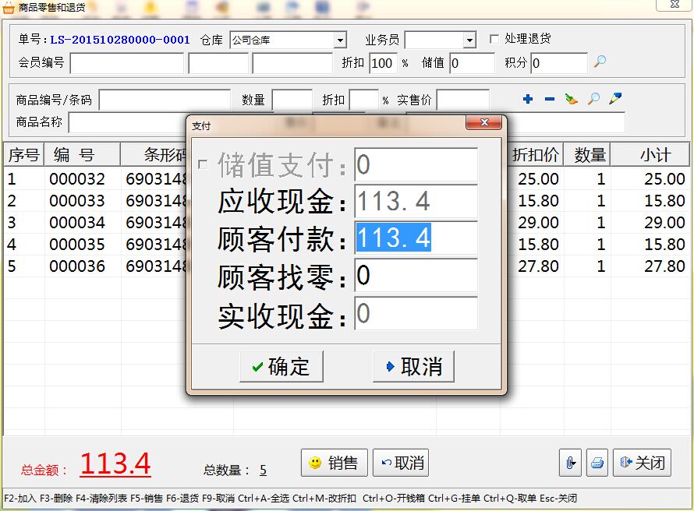The width and height of the screenshot is (694, 511).
Task: Open the 仓库 warehouse dropdown
Action: pyautogui.click(x=340, y=41)
